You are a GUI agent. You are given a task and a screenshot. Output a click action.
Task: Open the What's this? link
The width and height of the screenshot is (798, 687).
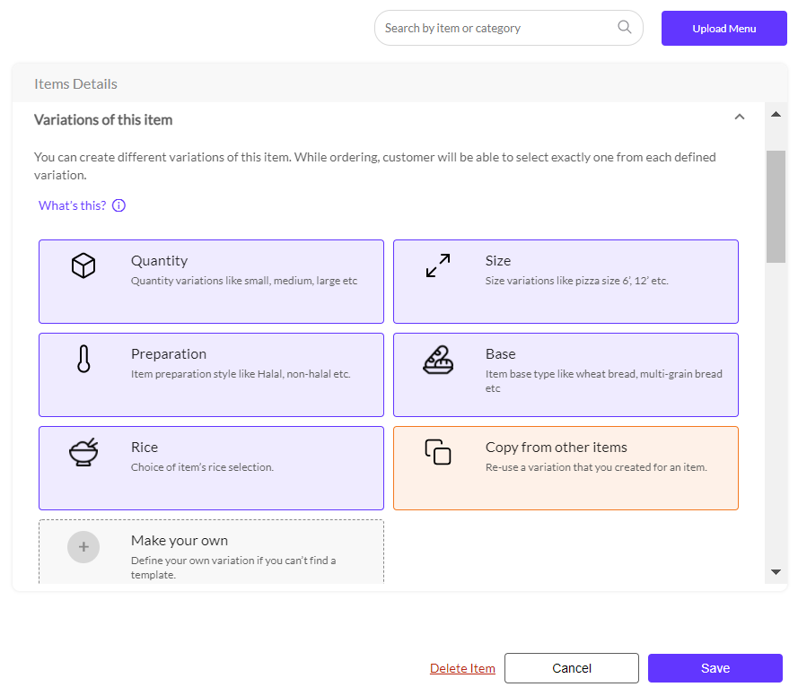[72, 205]
